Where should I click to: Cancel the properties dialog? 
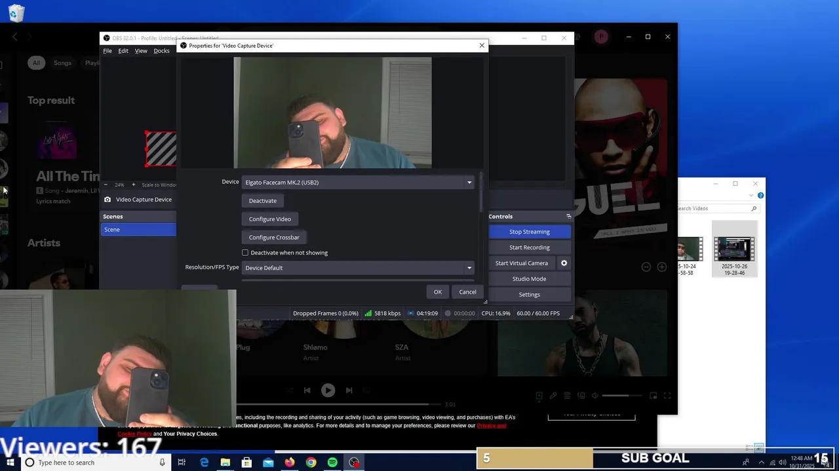(x=467, y=292)
